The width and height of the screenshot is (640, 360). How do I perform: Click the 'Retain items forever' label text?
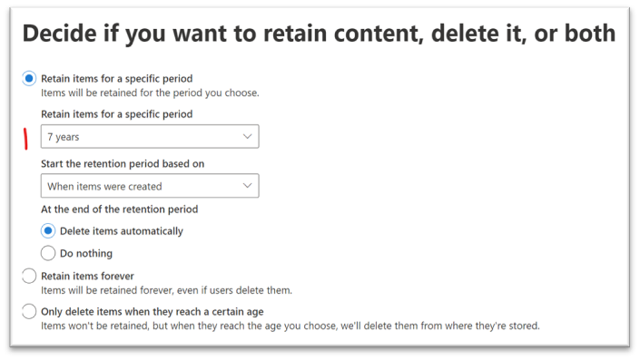point(87,276)
